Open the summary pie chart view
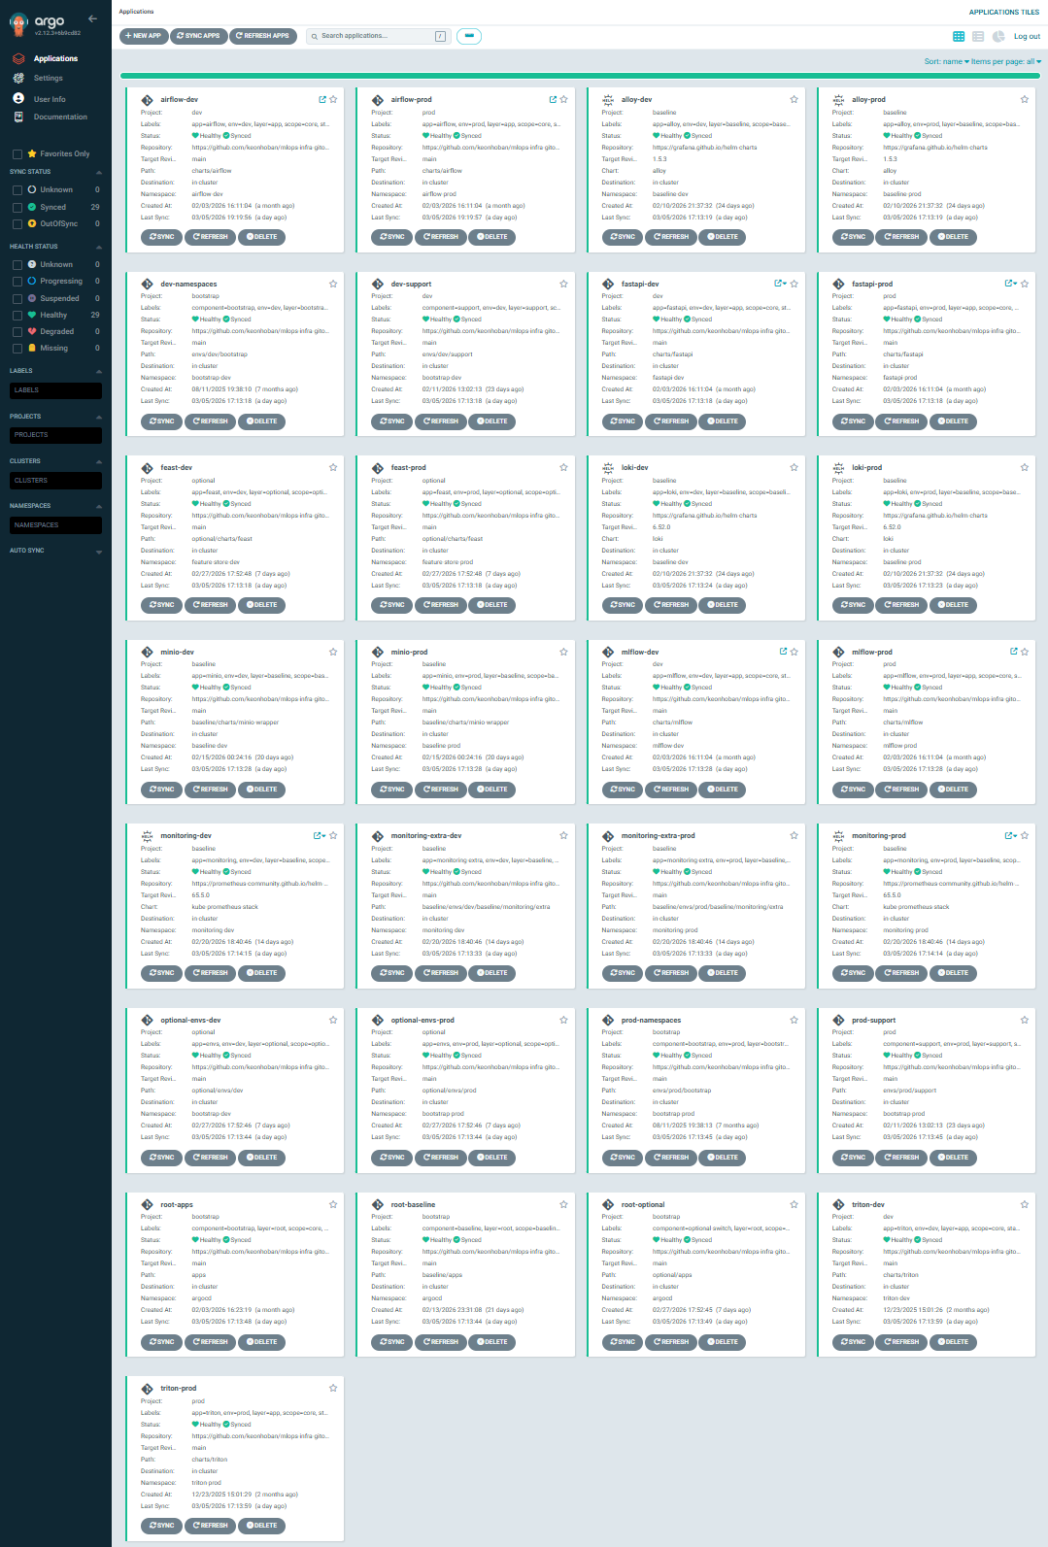The height and width of the screenshot is (1547, 1048). click(x=997, y=36)
